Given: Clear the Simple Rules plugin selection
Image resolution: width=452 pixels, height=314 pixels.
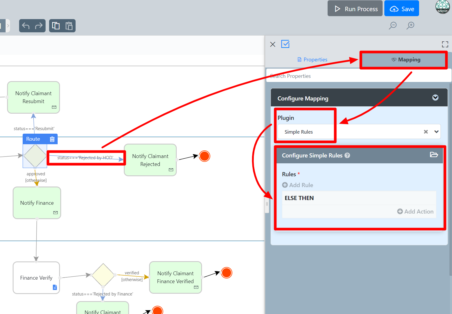Looking at the screenshot, I should click(426, 132).
